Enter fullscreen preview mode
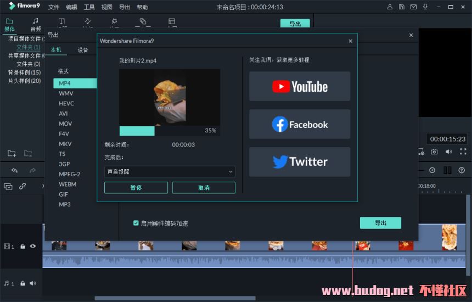472x302 pixels. click(x=463, y=152)
